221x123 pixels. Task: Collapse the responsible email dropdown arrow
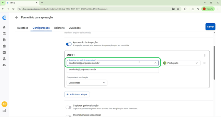coord(155,63)
